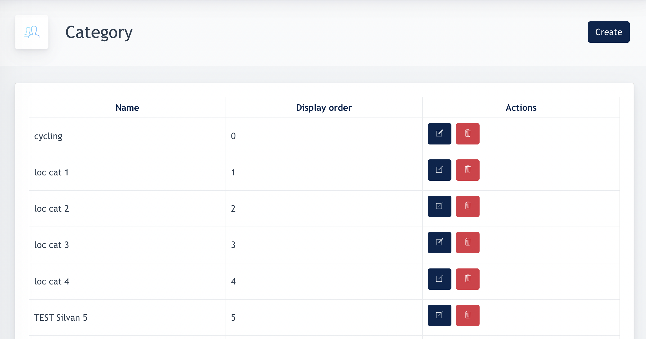
Task: Delete the cycling category
Action: [467, 134]
